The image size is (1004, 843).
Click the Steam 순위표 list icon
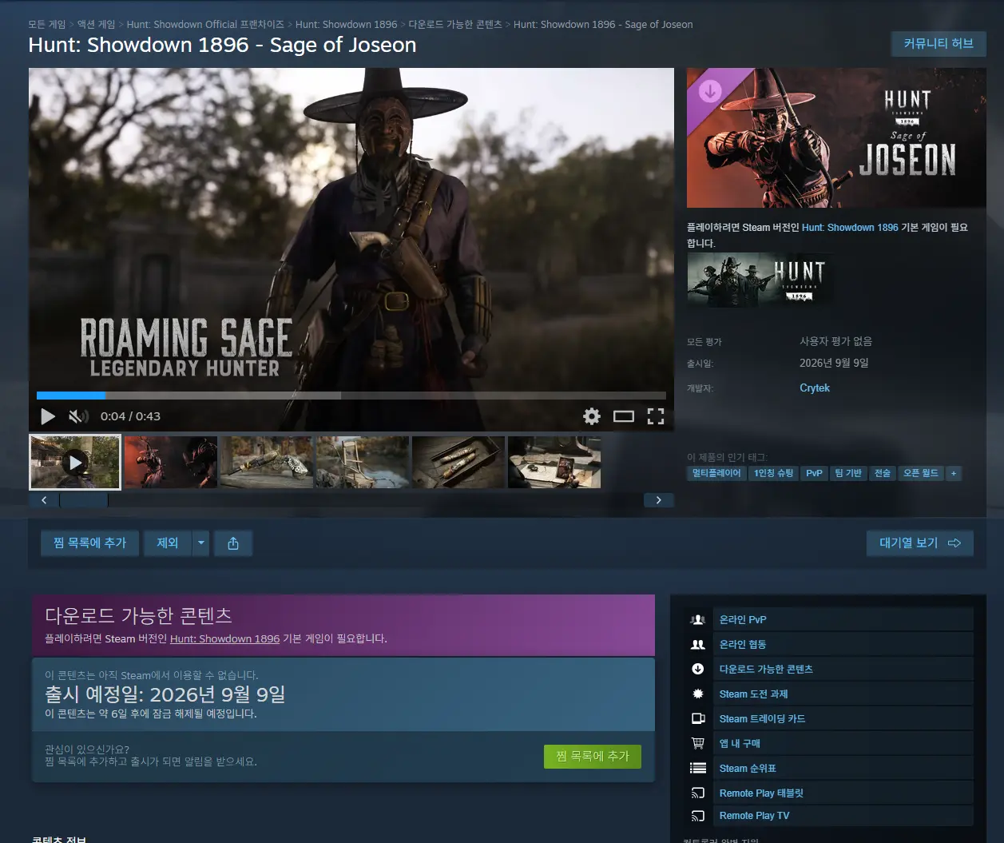[698, 768]
